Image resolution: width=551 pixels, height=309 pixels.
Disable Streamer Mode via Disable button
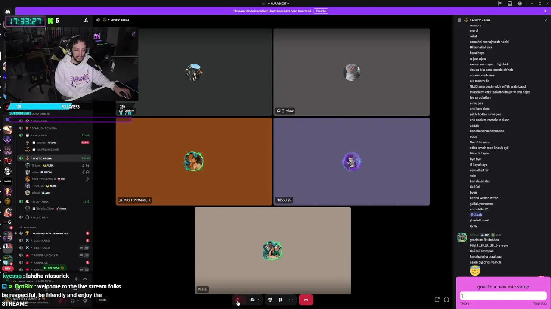pos(321,11)
